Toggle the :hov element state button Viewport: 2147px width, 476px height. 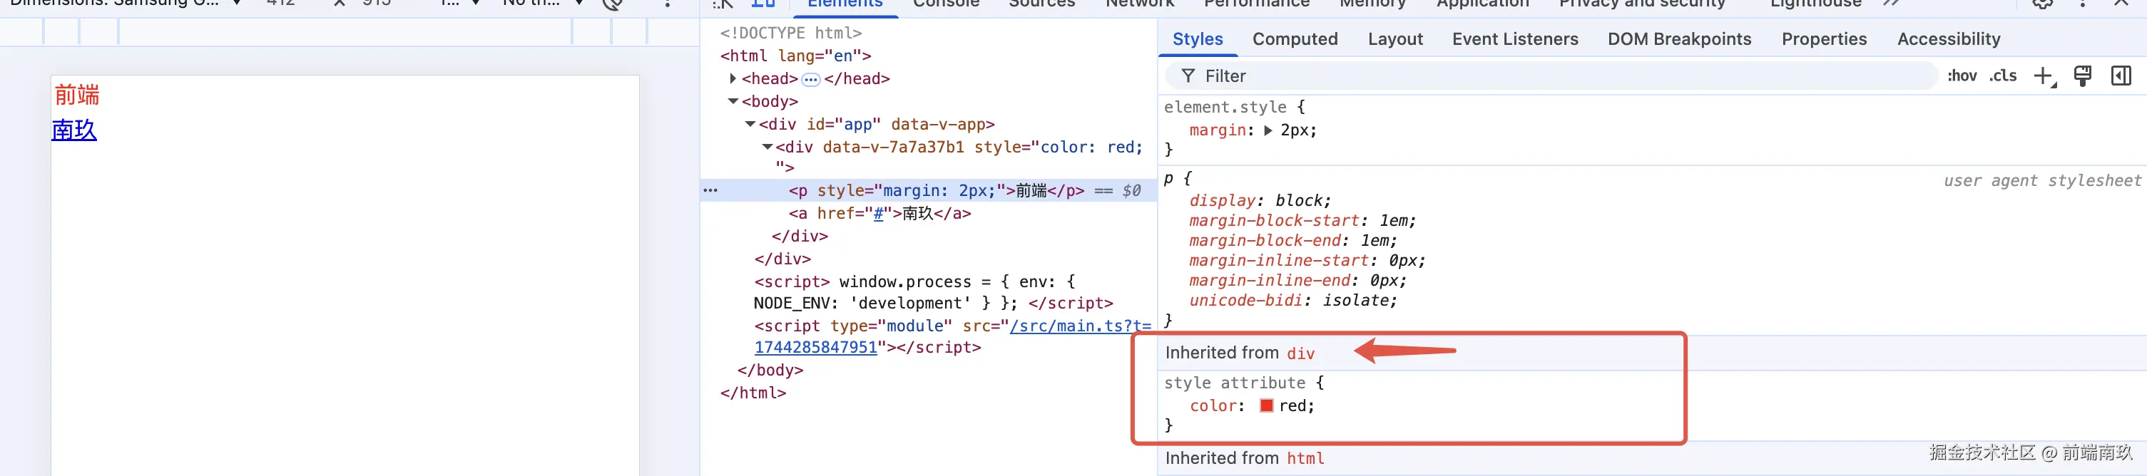(x=1962, y=76)
